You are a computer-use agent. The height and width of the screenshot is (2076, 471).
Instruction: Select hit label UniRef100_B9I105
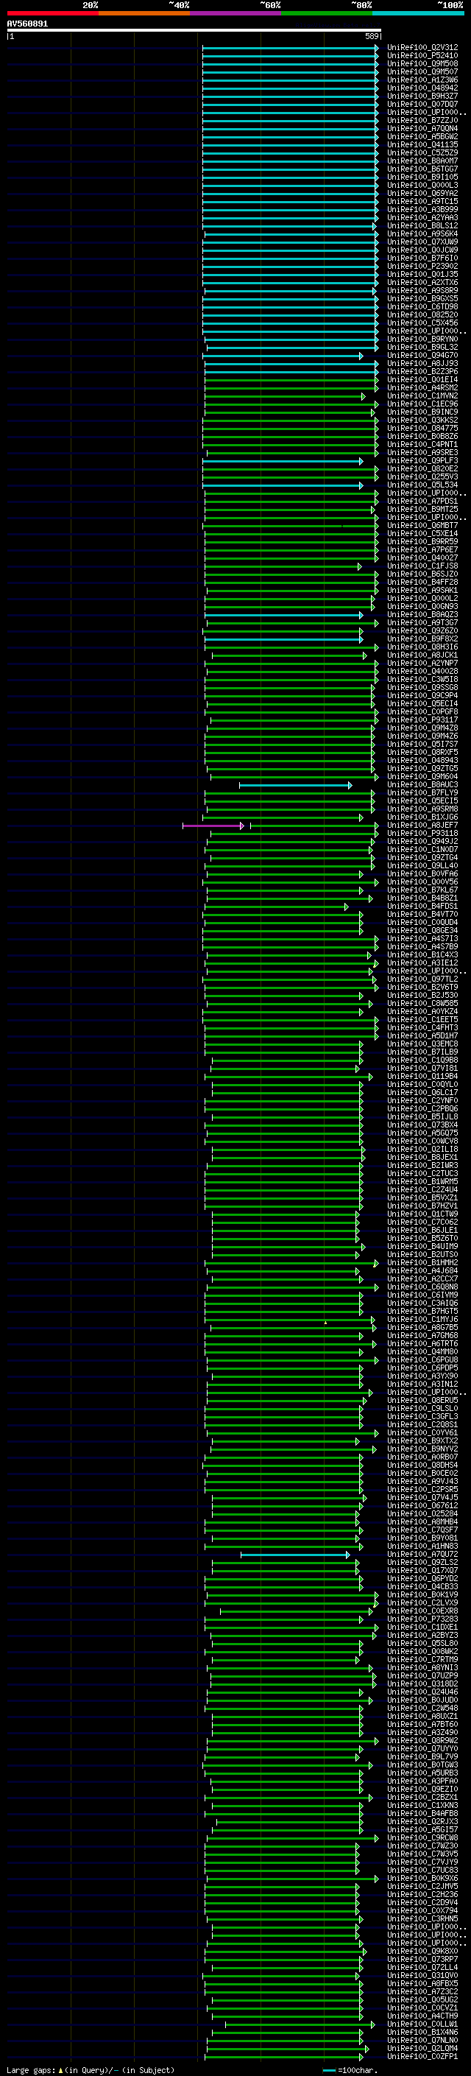(422, 177)
